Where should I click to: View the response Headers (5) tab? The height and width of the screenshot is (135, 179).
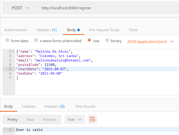[x=54, y=106]
